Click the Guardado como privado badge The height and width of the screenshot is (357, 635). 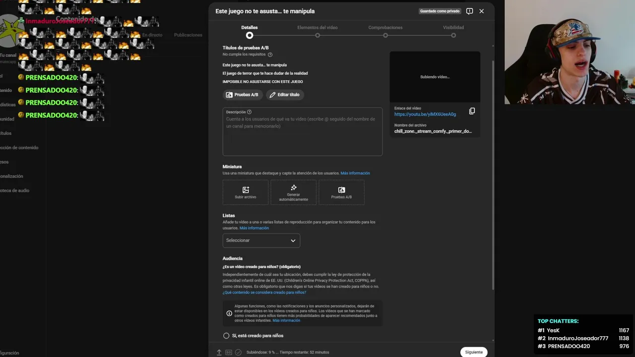click(440, 11)
